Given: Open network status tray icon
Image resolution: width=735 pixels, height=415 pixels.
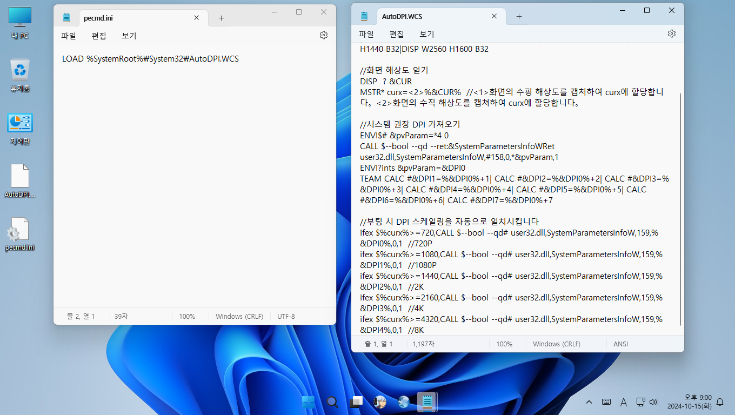Looking at the screenshot, I should point(641,402).
